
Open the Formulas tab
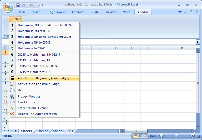point(78,12)
